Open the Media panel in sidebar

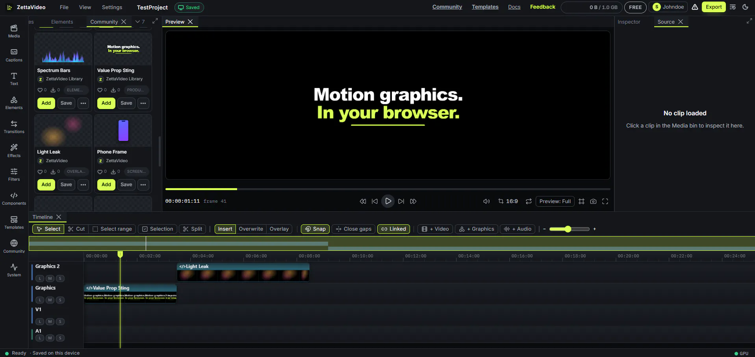[x=14, y=31]
